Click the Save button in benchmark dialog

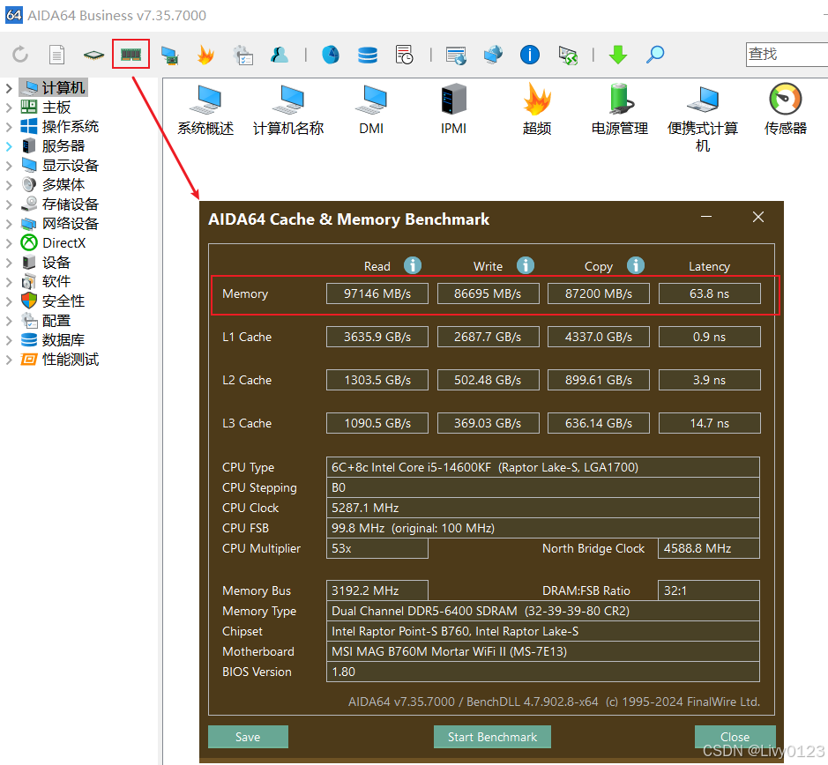tap(248, 737)
